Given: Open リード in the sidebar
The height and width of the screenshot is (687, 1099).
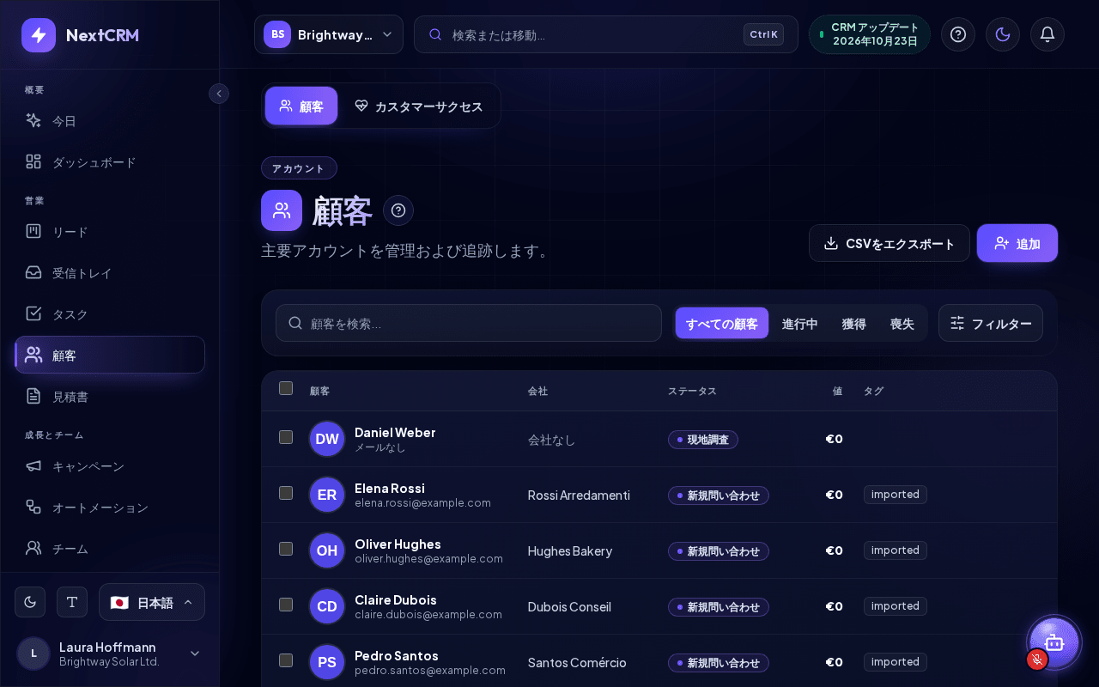Looking at the screenshot, I should click(110, 232).
